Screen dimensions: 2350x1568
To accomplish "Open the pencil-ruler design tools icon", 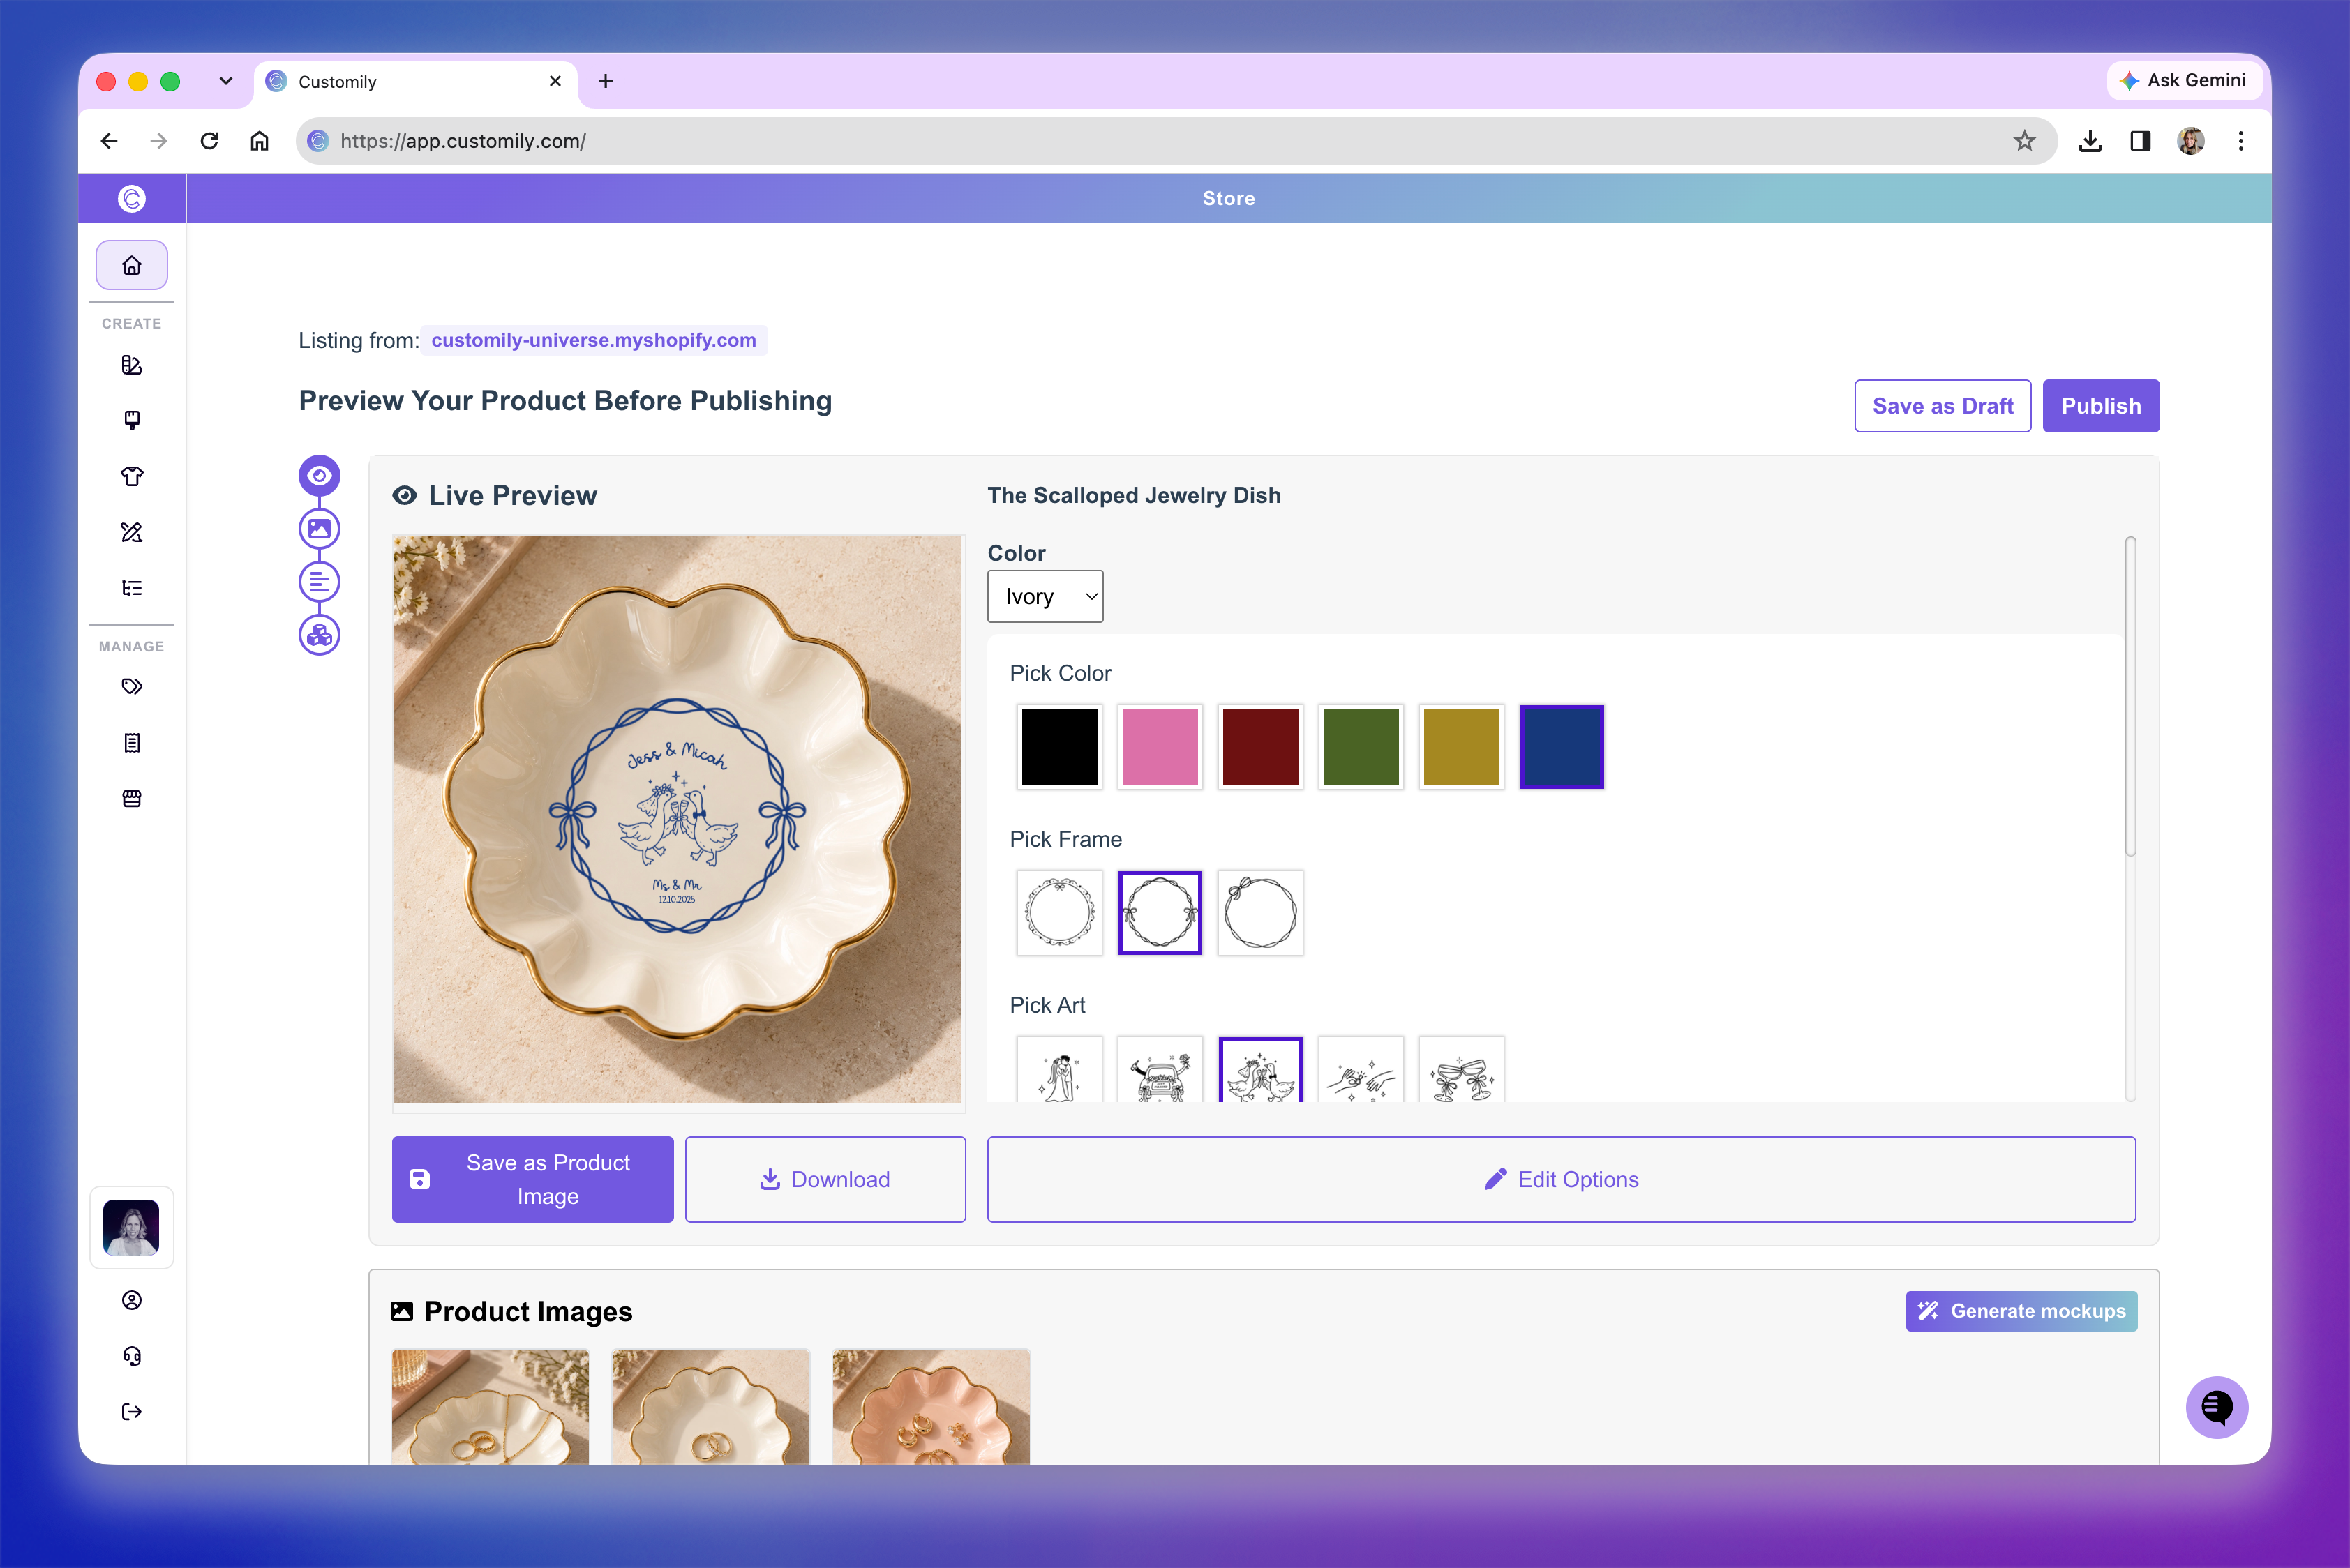I will tap(131, 532).
